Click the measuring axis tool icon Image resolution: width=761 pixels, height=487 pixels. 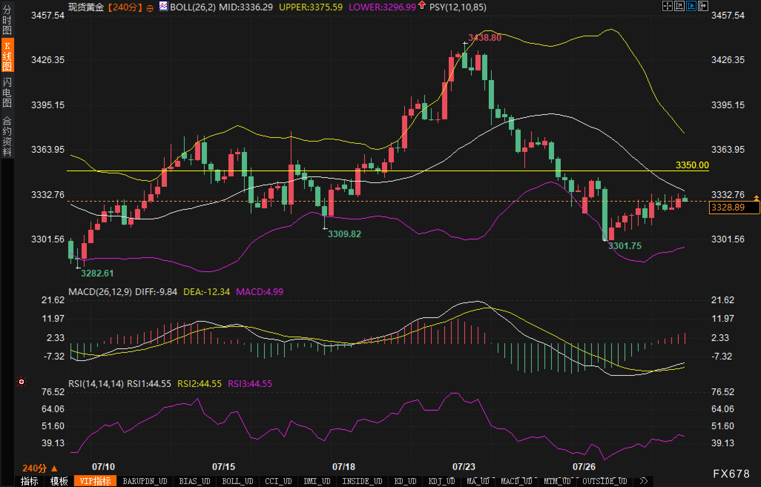coord(679,6)
